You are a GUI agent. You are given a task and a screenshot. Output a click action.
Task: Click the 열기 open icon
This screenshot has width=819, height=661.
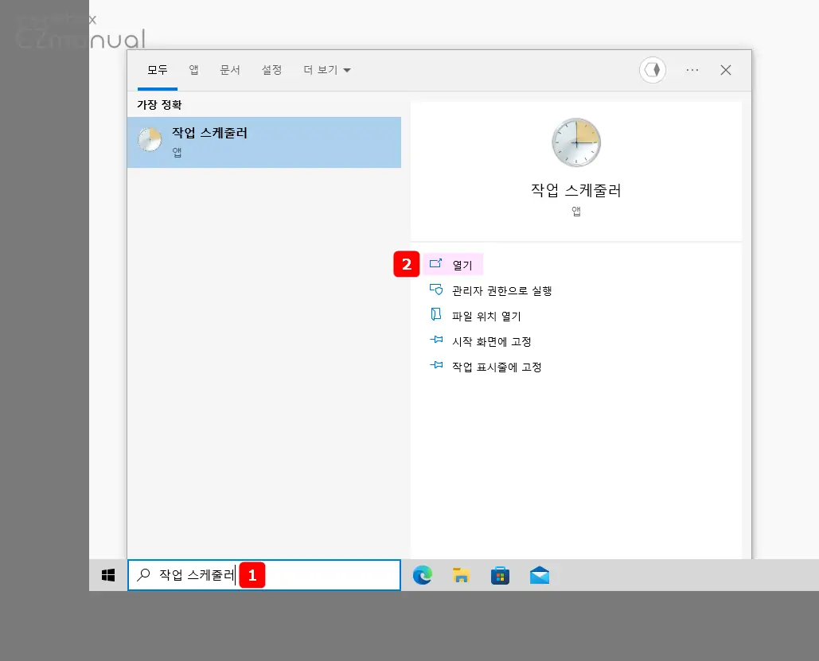click(435, 263)
